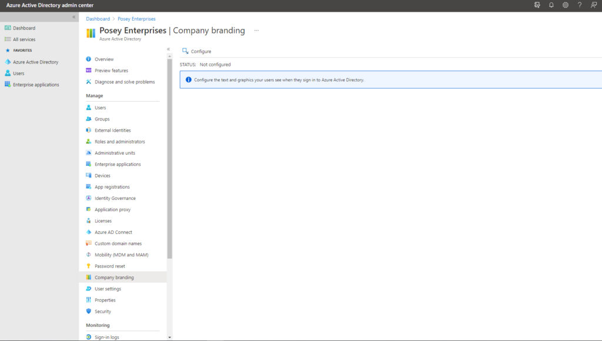Screen dimensions: 602x341
Task: Click the Properties icon
Action: click(x=89, y=300)
